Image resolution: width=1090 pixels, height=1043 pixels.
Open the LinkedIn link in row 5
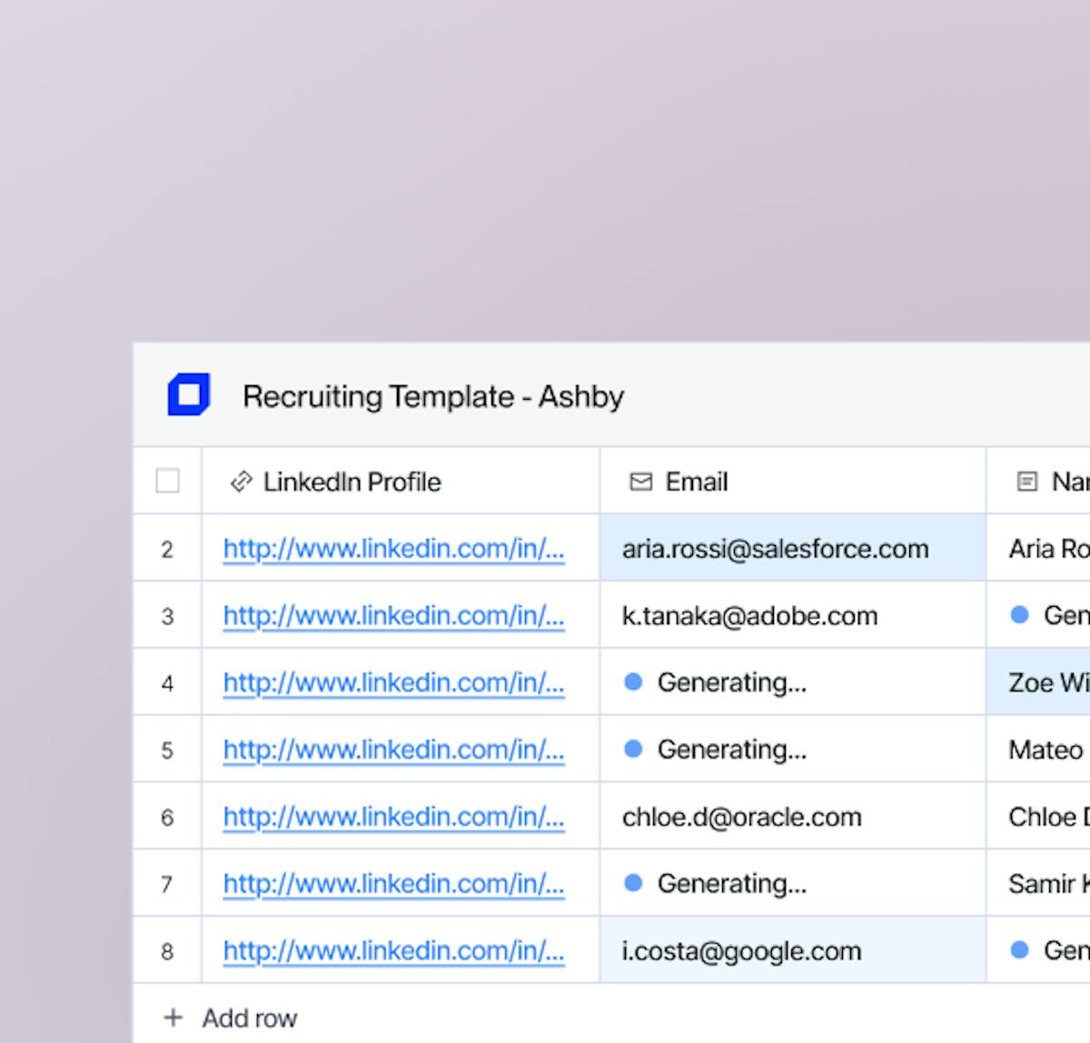click(x=393, y=750)
